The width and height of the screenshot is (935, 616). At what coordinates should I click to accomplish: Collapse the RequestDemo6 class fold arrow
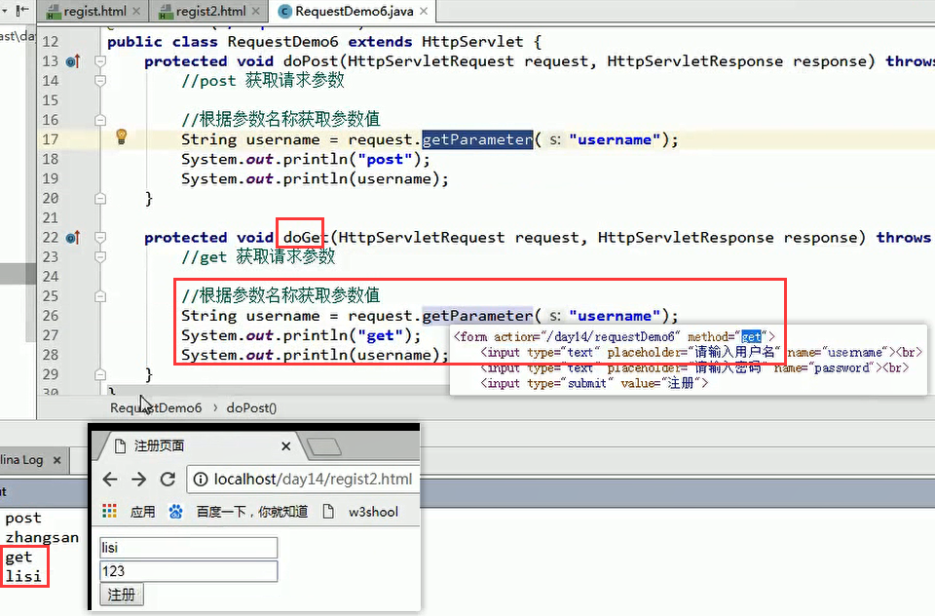[x=99, y=42]
